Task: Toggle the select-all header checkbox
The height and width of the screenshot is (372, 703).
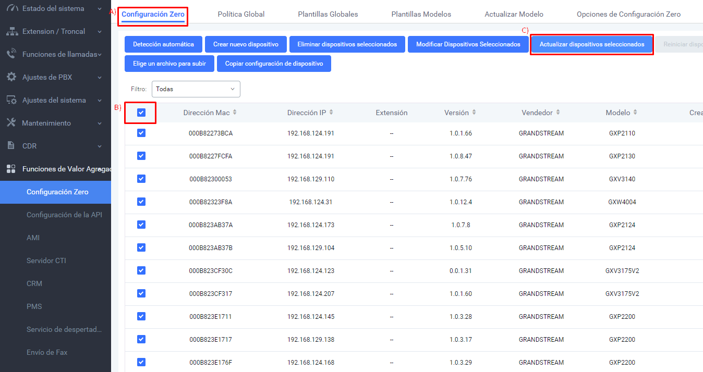Action: point(141,113)
